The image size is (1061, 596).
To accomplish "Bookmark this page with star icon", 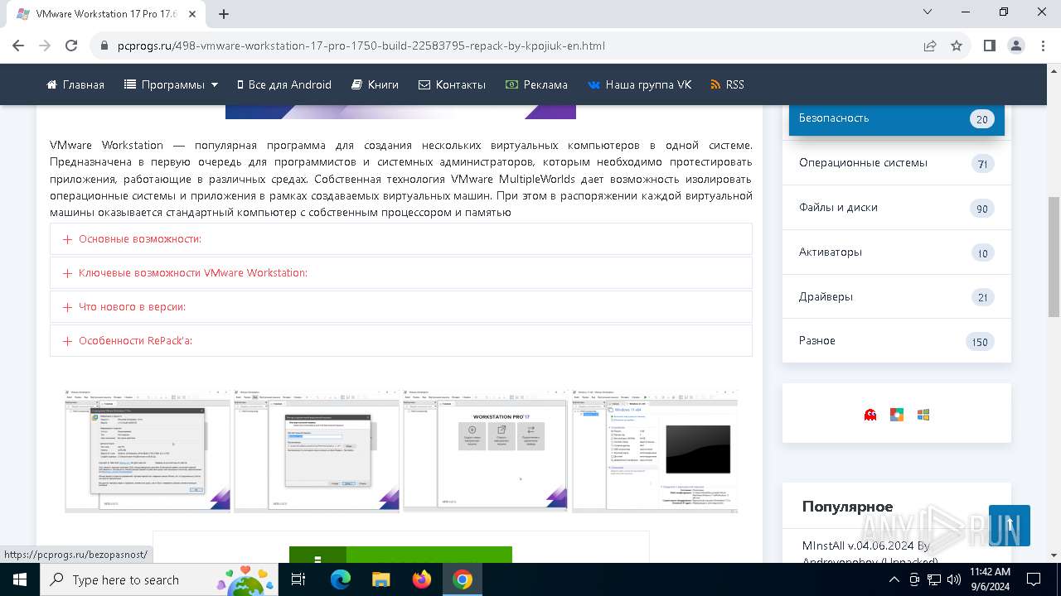I will tap(957, 46).
